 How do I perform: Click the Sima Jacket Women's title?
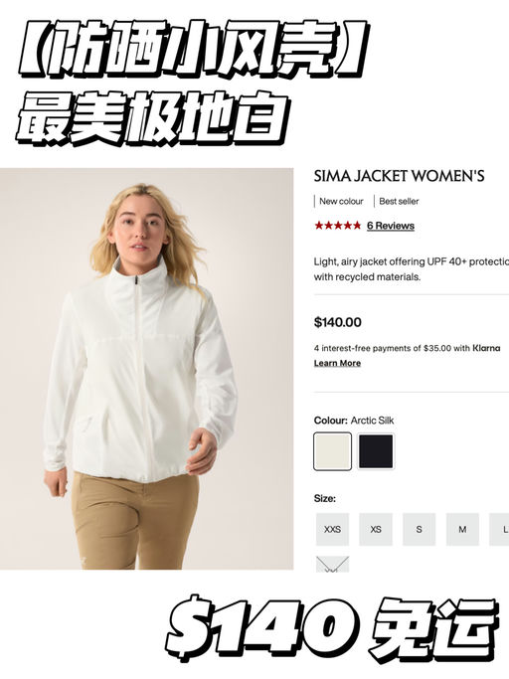click(399, 176)
